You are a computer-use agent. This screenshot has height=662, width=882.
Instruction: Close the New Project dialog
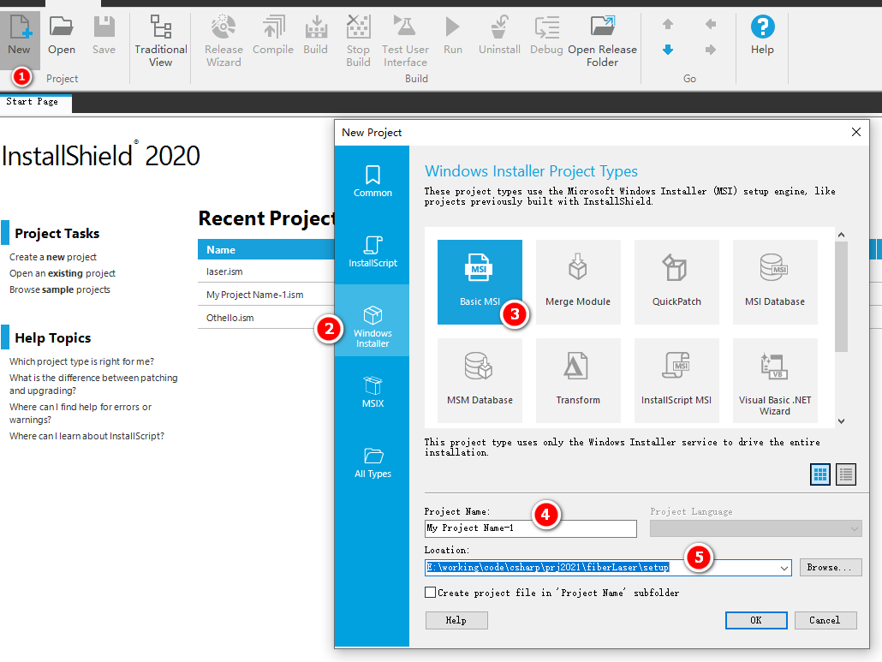click(856, 132)
